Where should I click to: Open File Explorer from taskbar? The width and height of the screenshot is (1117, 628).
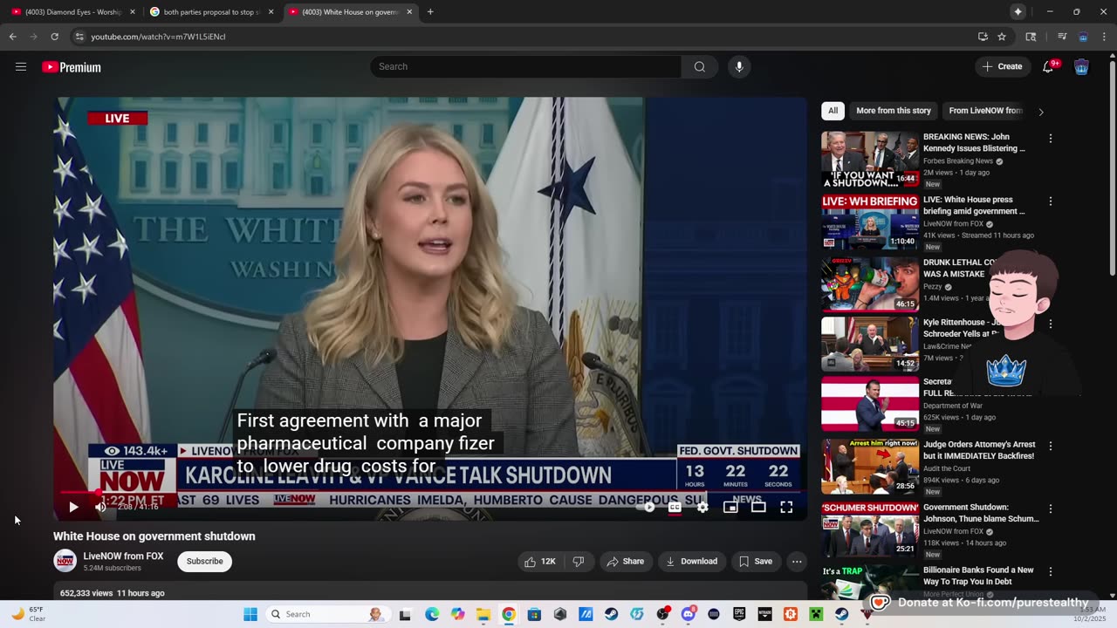click(483, 614)
